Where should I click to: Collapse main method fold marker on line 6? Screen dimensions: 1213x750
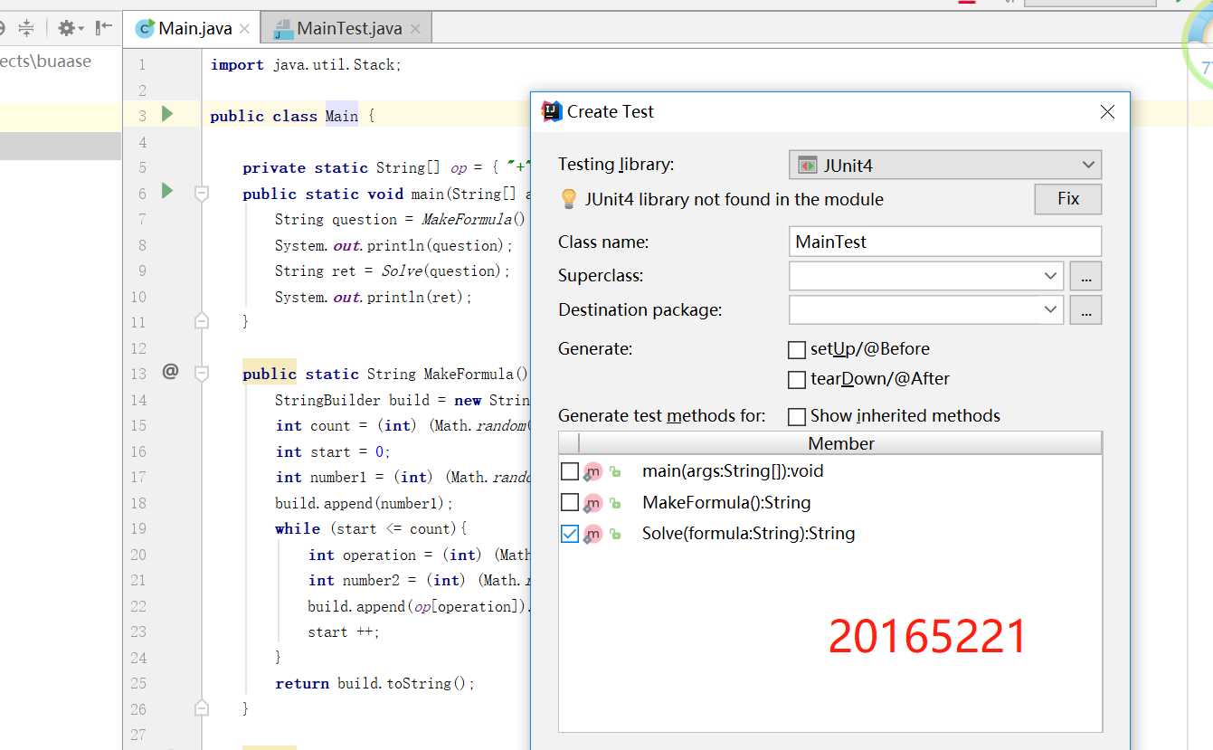coord(202,193)
